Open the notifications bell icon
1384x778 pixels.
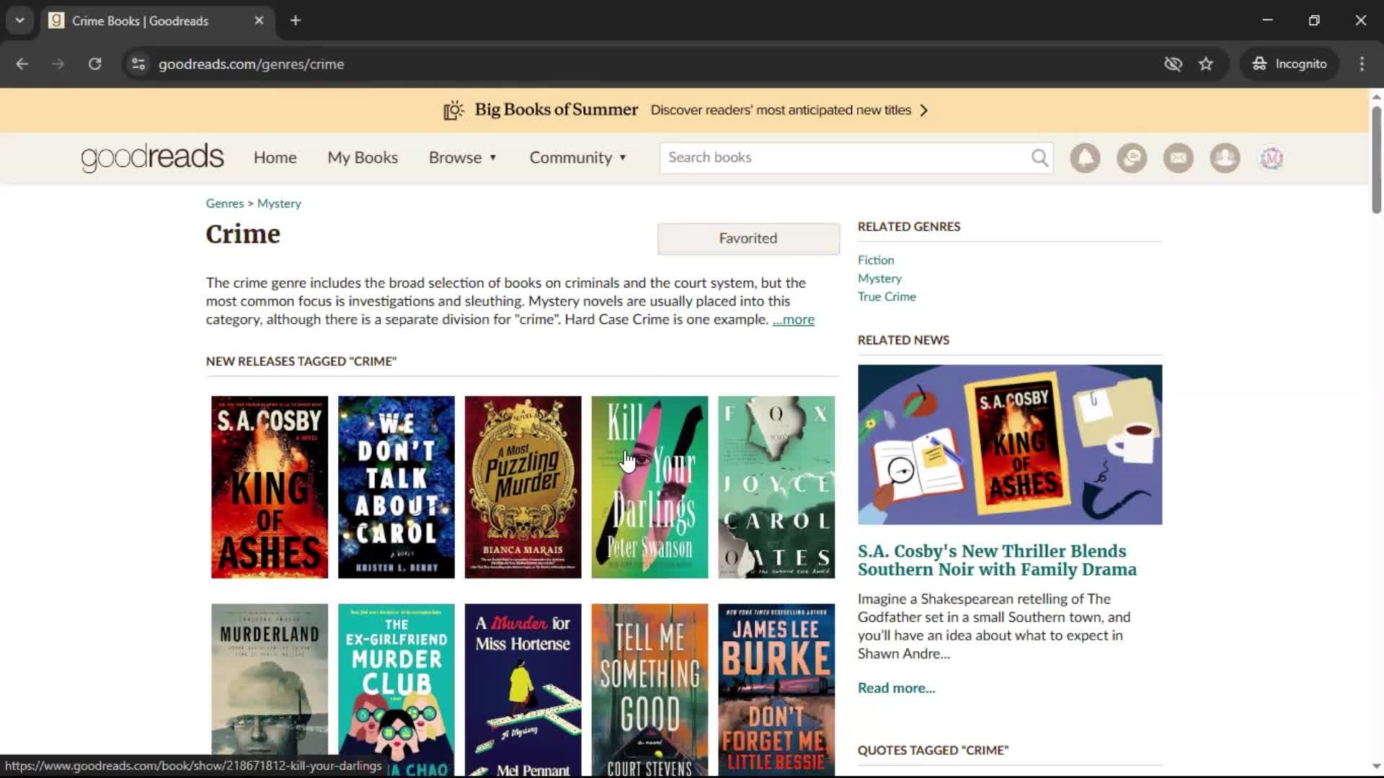[x=1085, y=158]
